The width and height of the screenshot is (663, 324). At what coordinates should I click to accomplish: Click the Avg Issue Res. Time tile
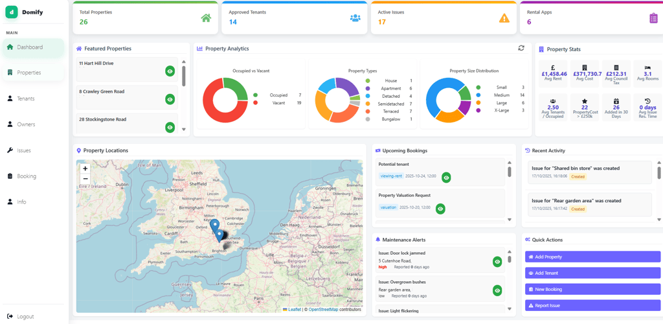(647, 108)
